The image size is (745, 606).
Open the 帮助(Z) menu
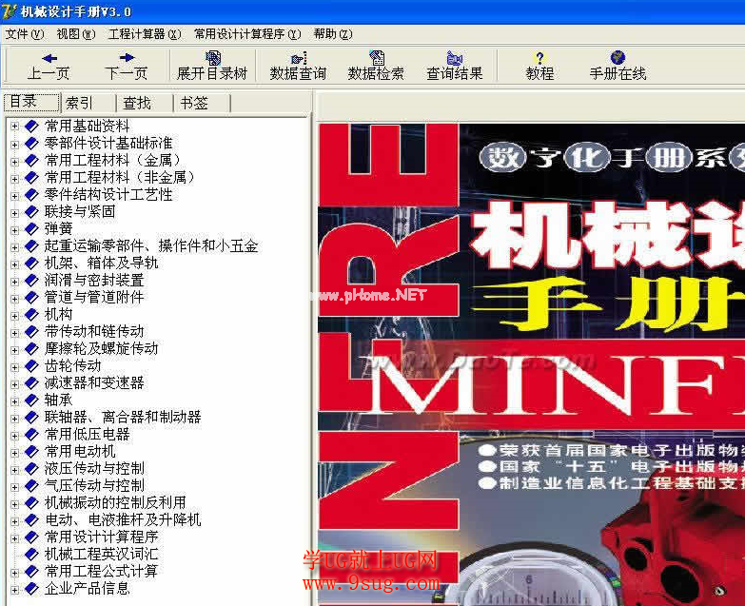[x=333, y=34]
